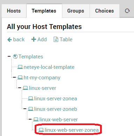The image size is (134, 136).
Task: Go to the Groups tab
Action: [76, 11]
